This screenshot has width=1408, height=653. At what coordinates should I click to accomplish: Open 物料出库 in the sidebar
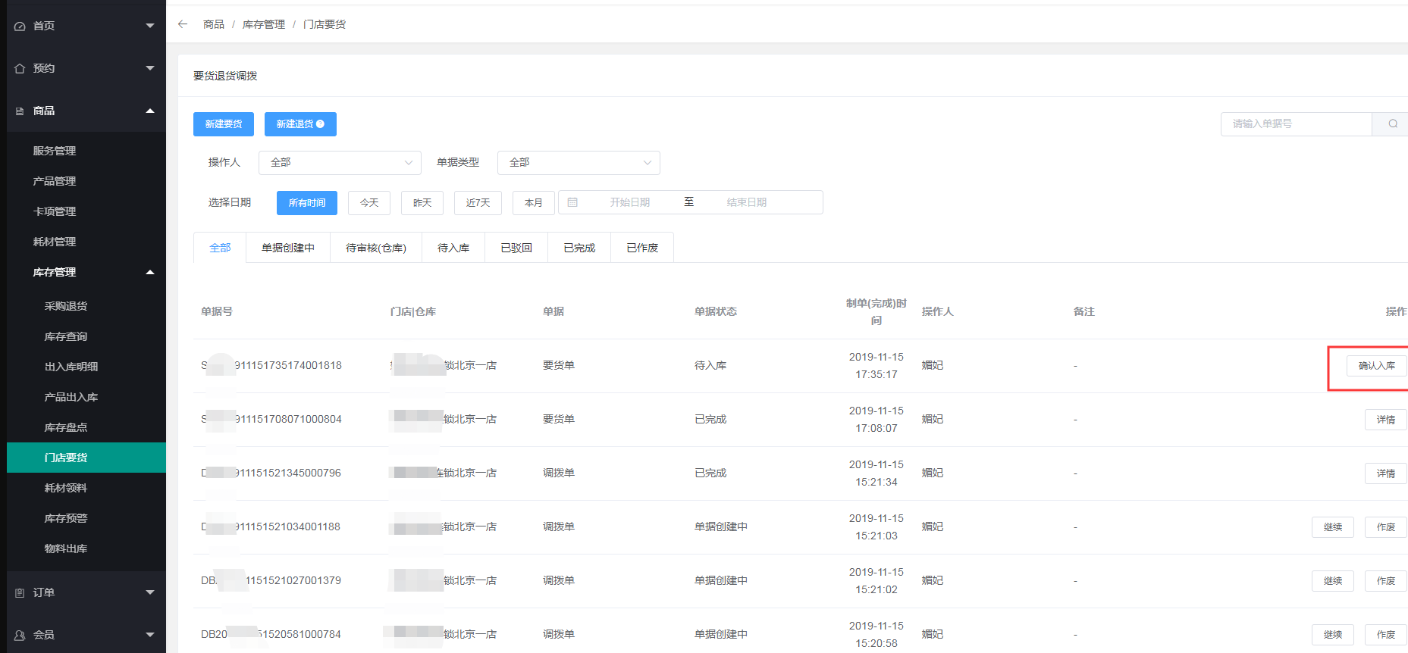click(x=86, y=548)
